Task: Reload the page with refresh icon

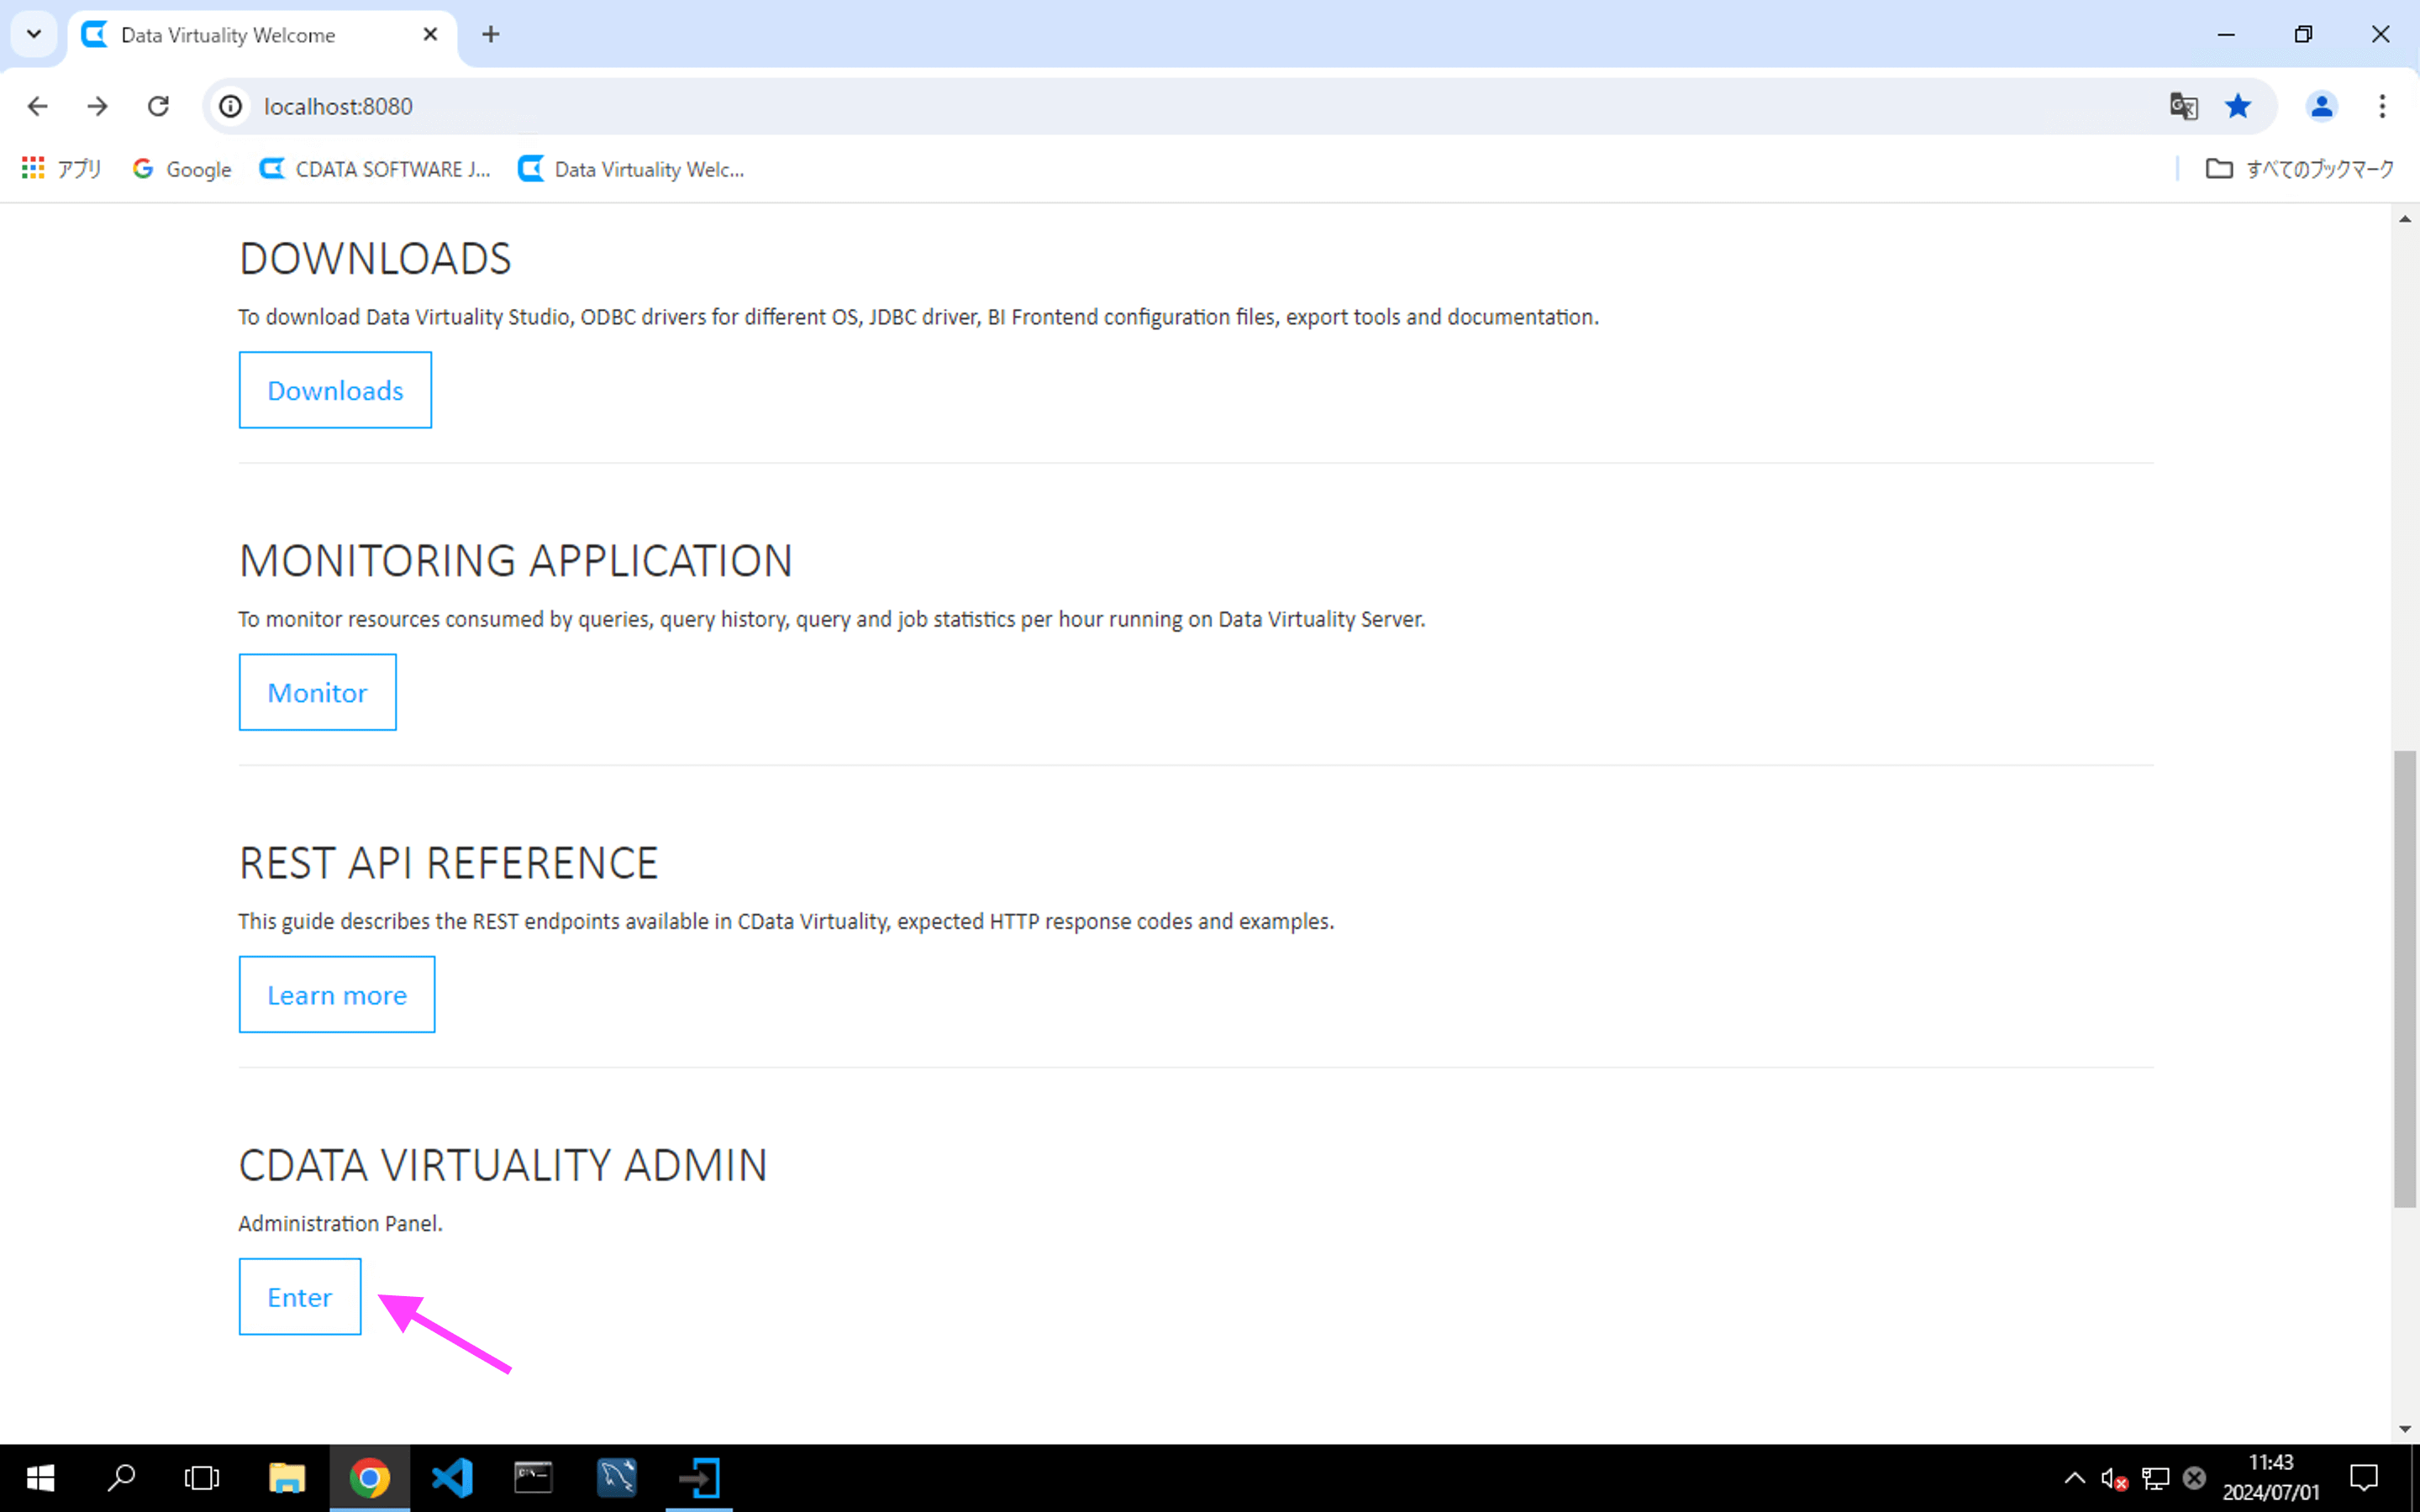Action: (x=158, y=106)
